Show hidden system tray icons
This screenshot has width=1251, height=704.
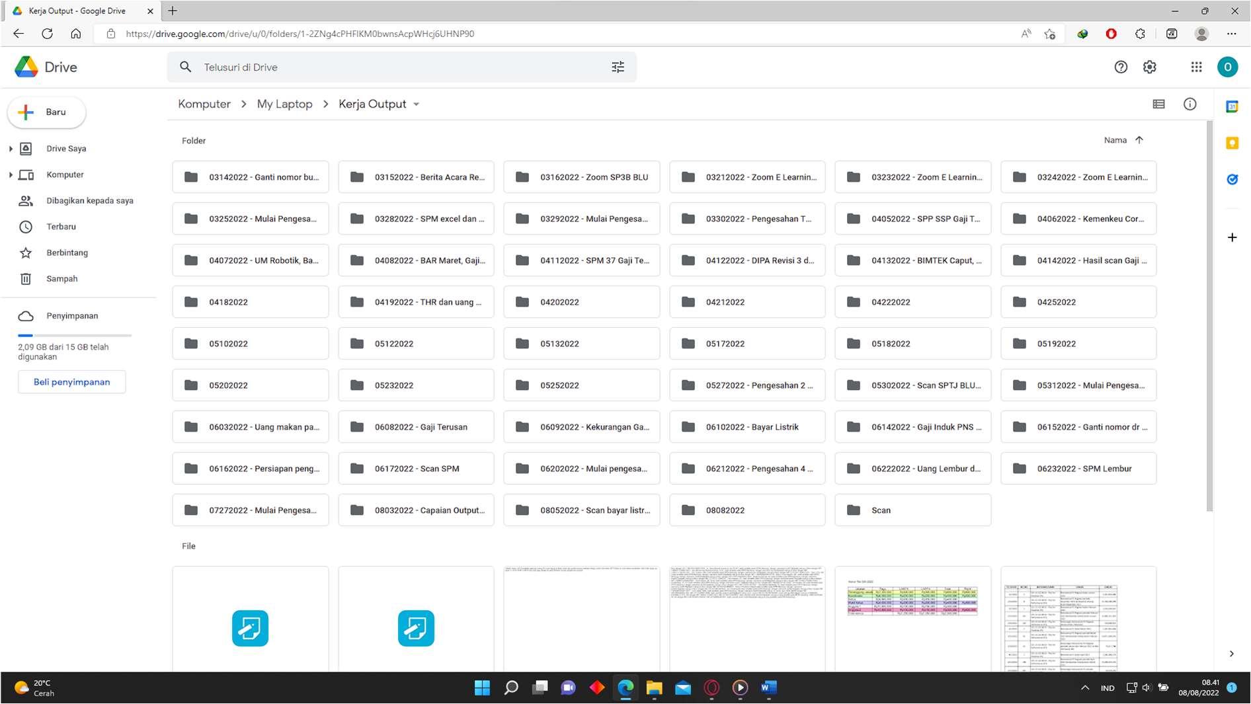point(1085,688)
